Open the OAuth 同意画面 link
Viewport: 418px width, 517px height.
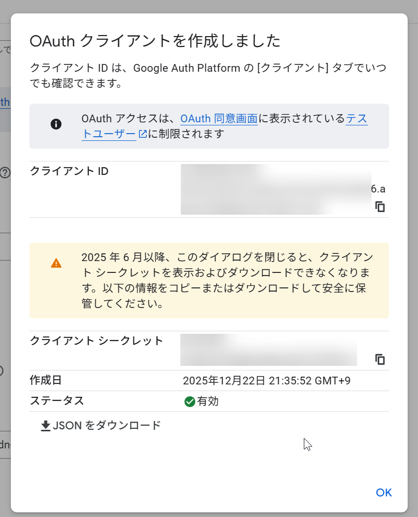[x=219, y=119]
